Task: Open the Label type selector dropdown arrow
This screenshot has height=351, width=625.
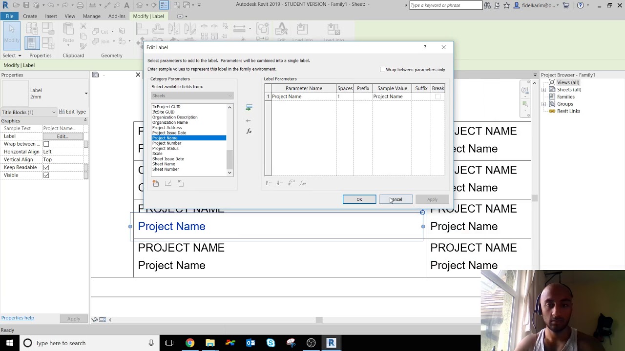Action: [x=86, y=93]
